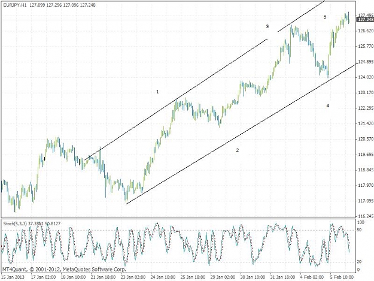Click the 4 Feb 02:00 time label
Screen dimensions: 374x281
pyautogui.click(x=312, y=277)
